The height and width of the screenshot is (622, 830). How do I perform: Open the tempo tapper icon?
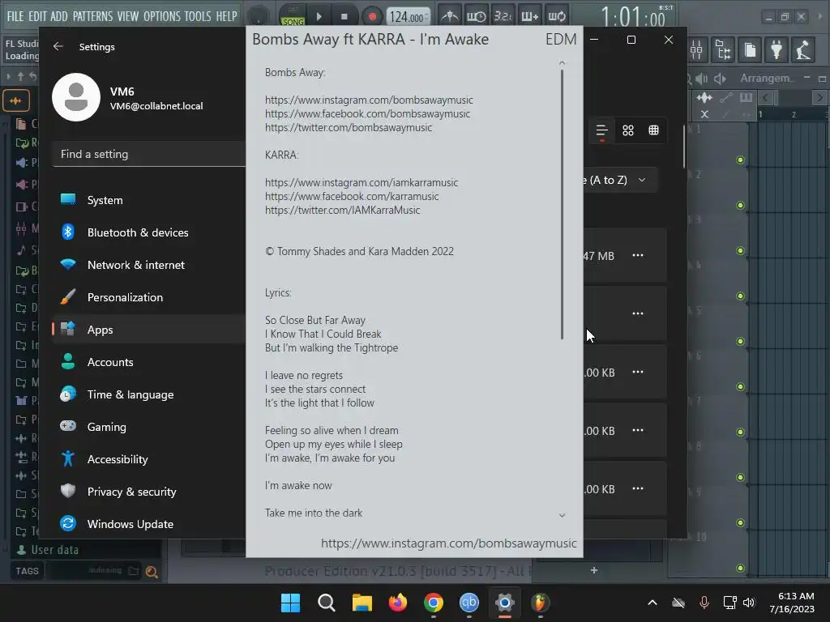point(803,50)
